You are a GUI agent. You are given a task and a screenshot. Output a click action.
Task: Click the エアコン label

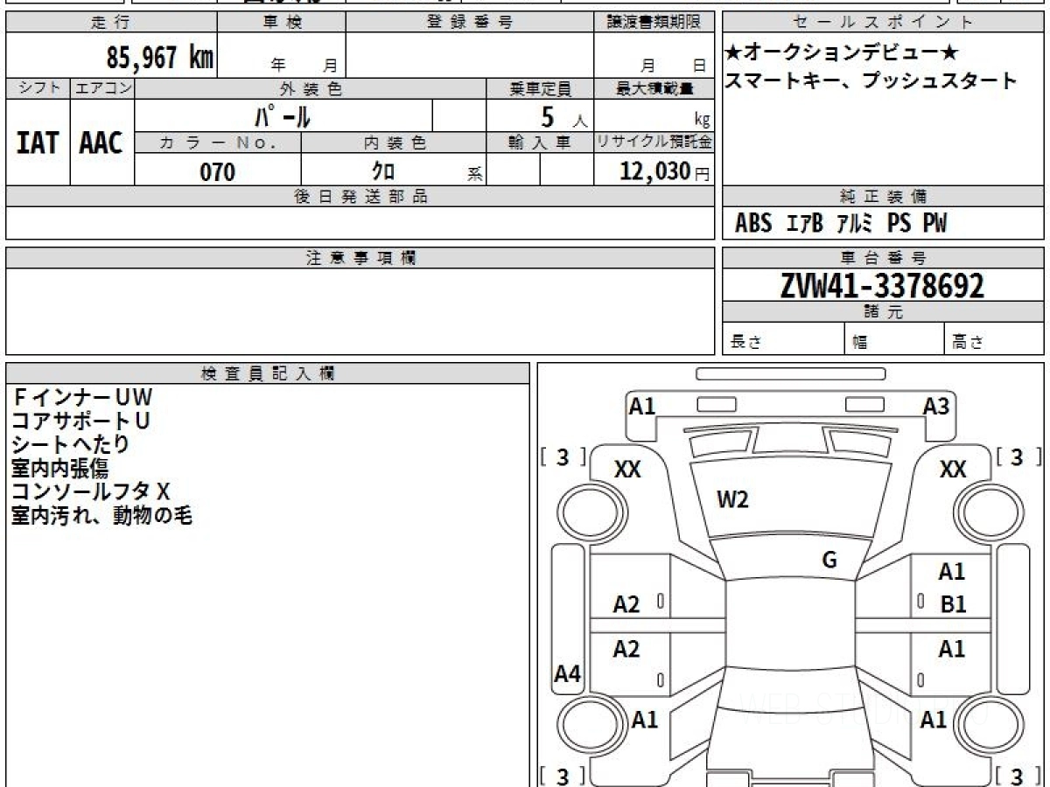[101, 88]
